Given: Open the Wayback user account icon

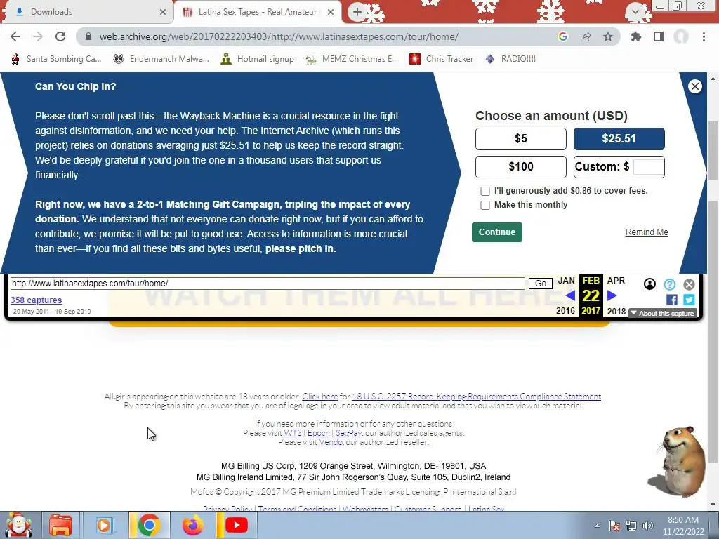Looking at the screenshot, I should coord(649,284).
